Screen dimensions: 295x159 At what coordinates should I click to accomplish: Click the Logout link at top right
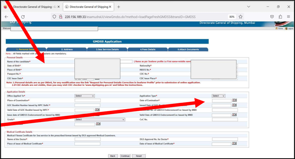pos(289,28)
